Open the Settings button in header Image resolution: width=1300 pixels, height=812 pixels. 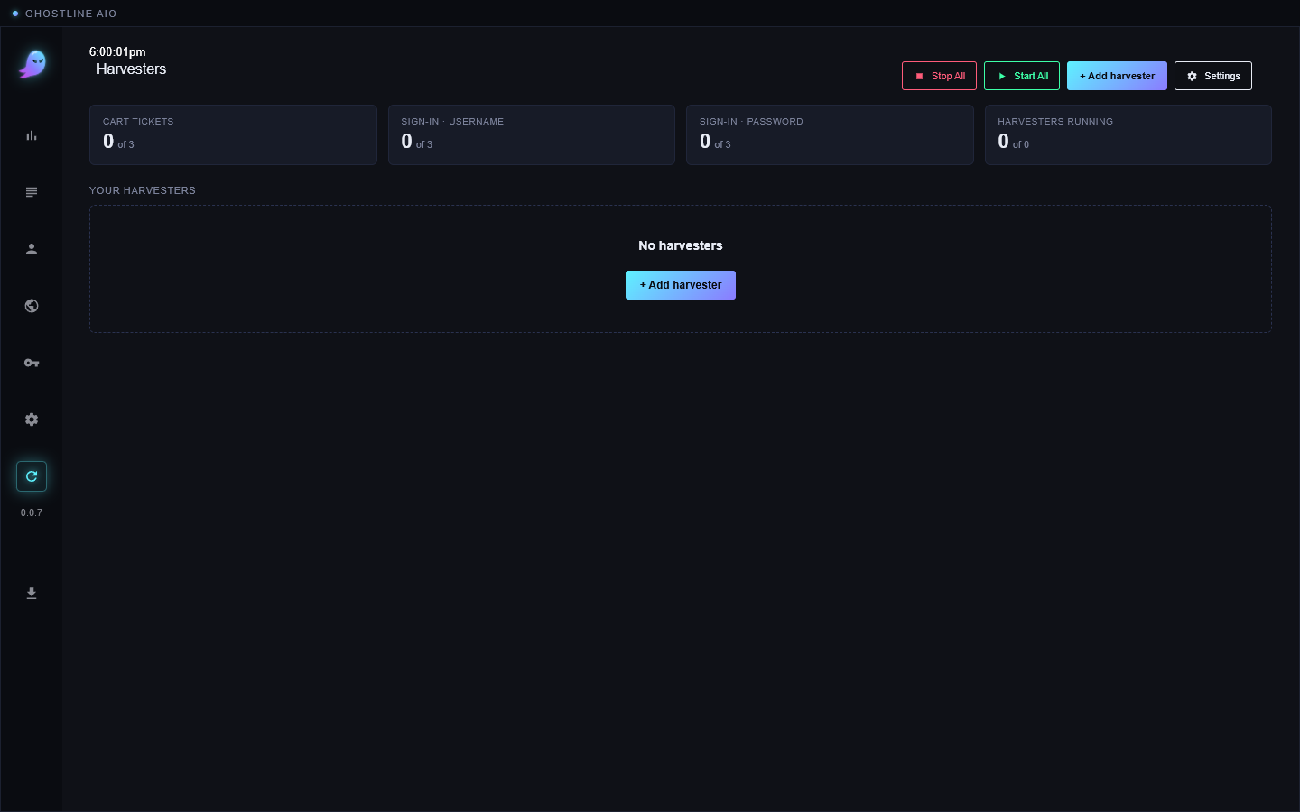coord(1213,76)
